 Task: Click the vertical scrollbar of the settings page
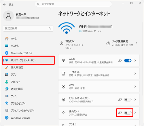[x=143, y=59]
